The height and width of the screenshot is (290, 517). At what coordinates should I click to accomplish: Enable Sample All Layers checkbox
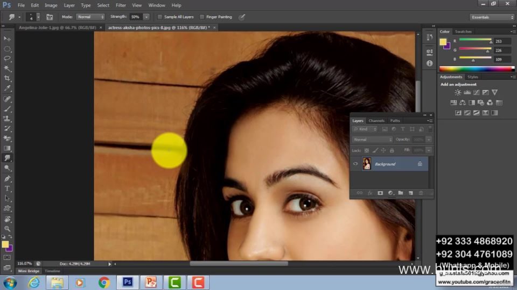click(x=160, y=17)
